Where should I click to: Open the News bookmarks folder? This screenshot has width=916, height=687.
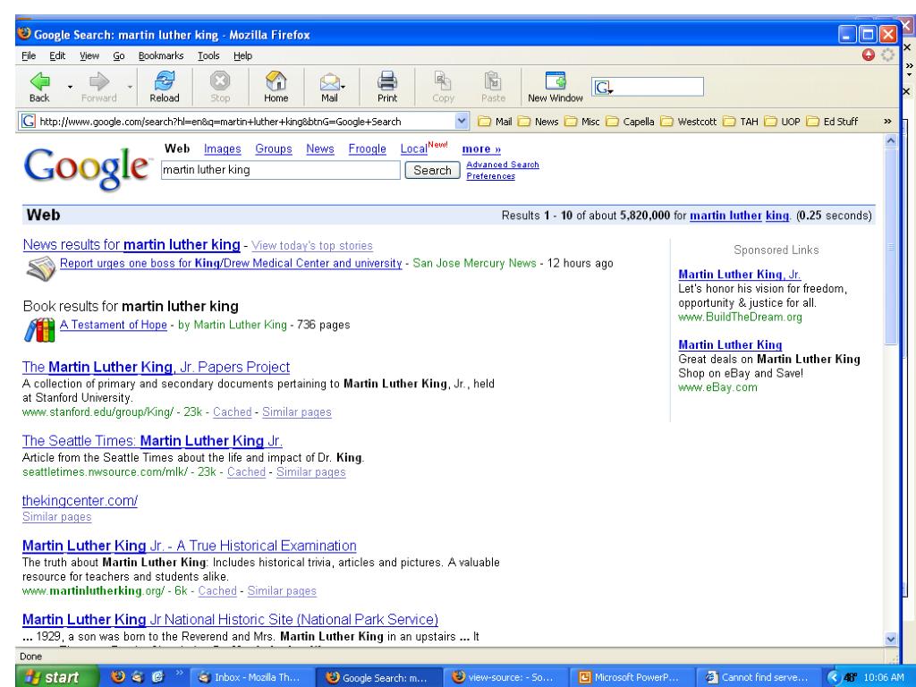click(538, 122)
